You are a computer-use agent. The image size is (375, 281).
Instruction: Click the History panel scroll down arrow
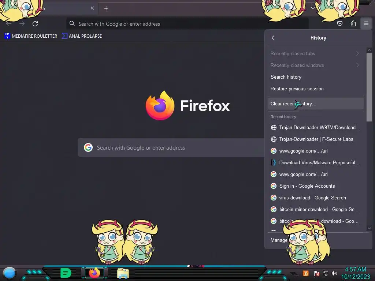click(x=369, y=228)
